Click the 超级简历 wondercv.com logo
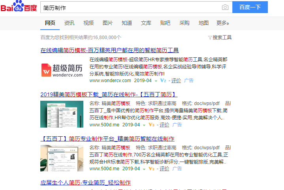The image size is (284, 190). coord(62,70)
